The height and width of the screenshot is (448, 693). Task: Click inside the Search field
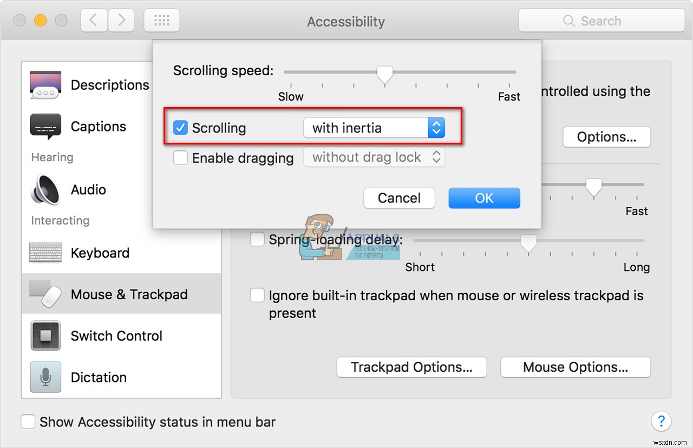(x=601, y=20)
